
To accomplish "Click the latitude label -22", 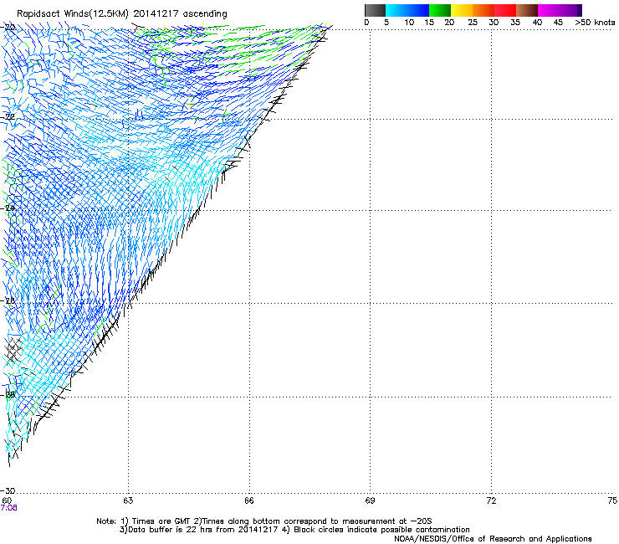I will tap(9, 116).
